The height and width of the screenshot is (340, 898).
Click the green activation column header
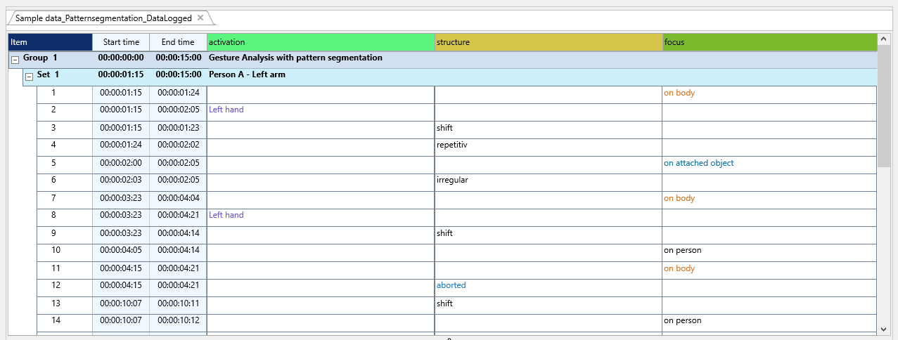point(321,42)
